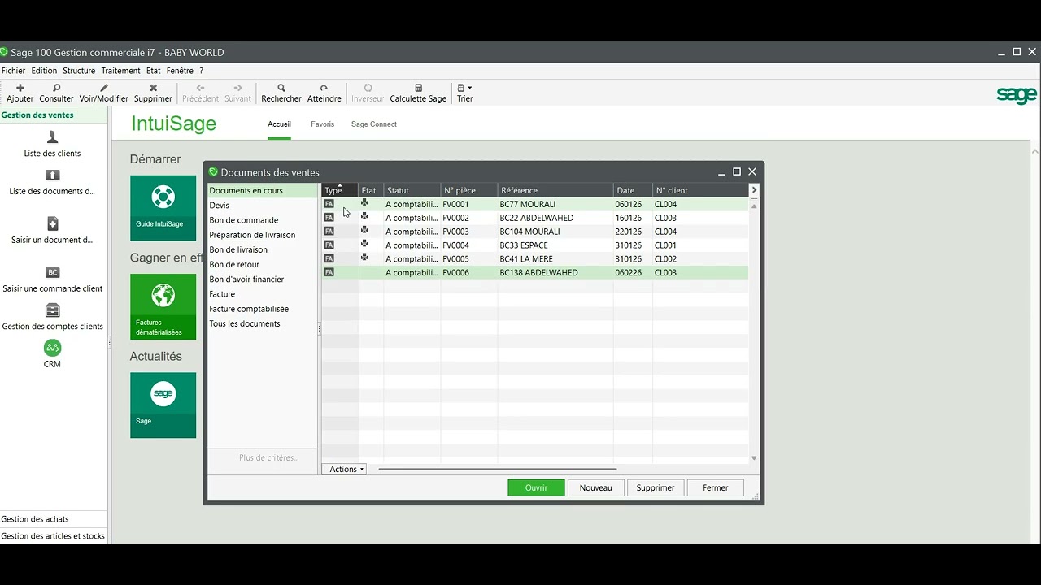
Task: Open the Fenêtre menu
Action: click(x=180, y=71)
